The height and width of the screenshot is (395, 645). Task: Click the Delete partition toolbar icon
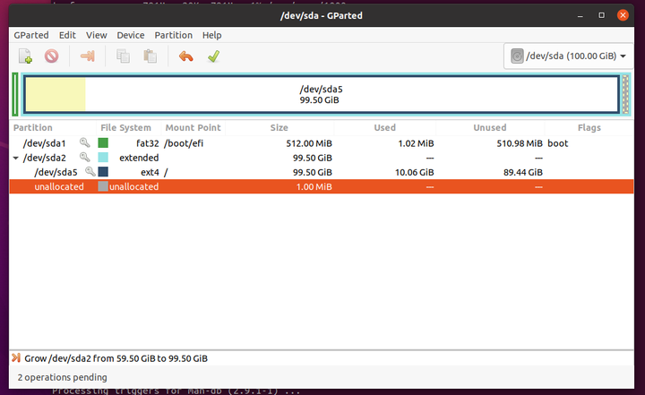click(x=52, y=56)
